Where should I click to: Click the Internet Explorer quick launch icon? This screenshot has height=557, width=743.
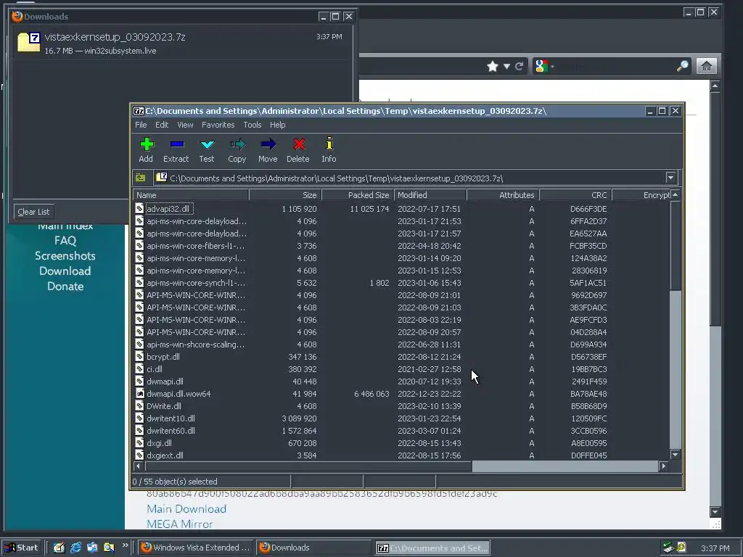75,548
